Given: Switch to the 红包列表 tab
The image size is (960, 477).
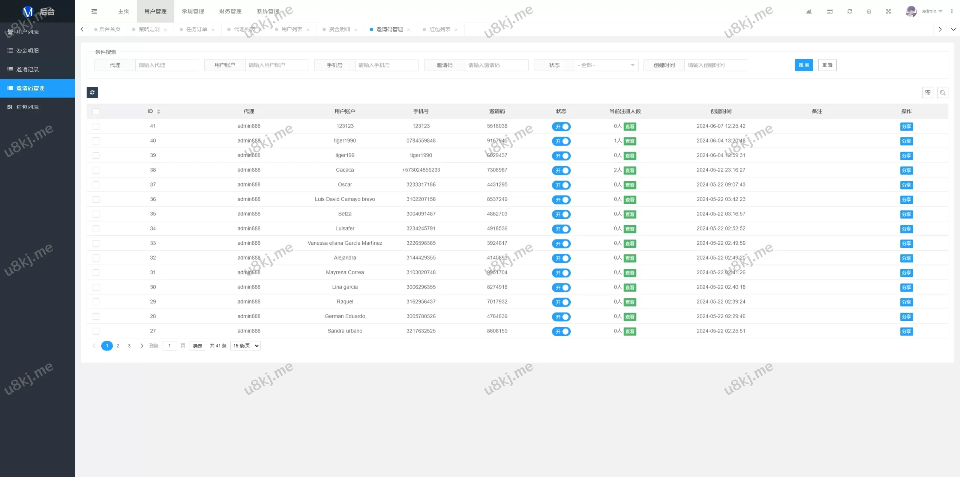Looking at the screenshot, I should (x=439, y=29).
